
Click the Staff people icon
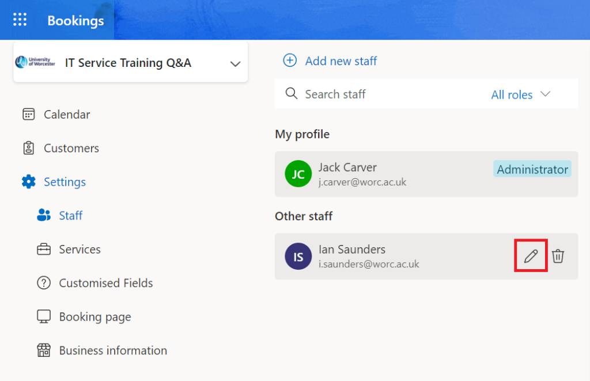(x=44, y=215)
